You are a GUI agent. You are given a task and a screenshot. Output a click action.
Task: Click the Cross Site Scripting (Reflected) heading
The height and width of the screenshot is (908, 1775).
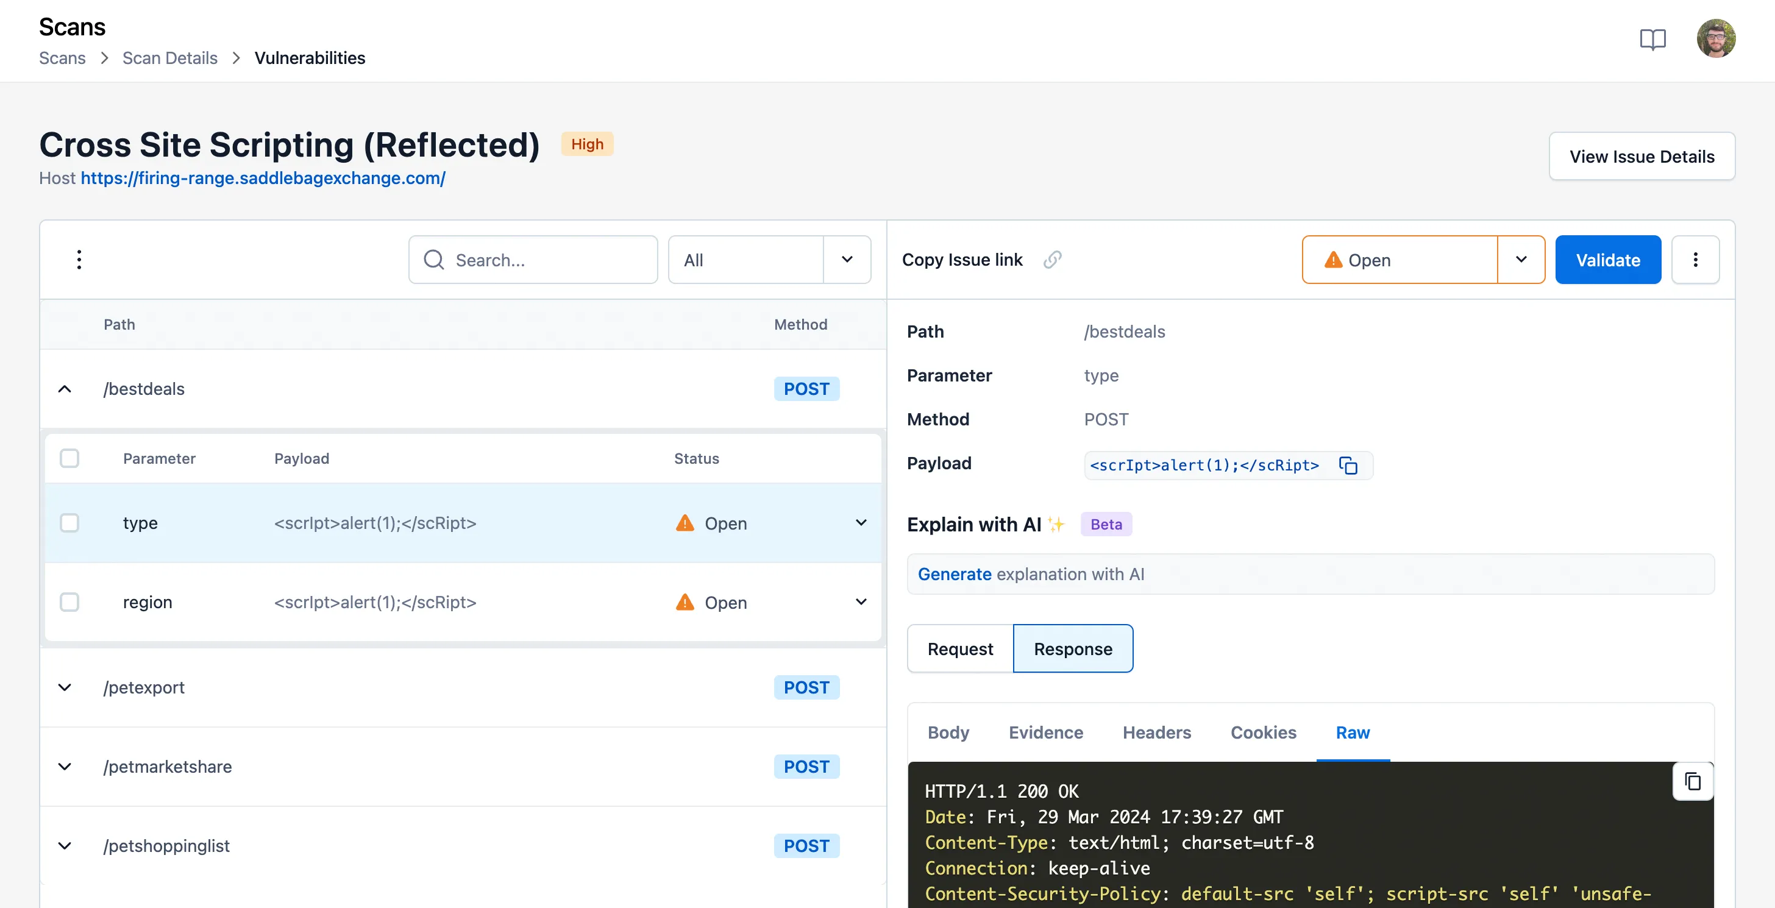pyautogui.click(x=290, y=146)
